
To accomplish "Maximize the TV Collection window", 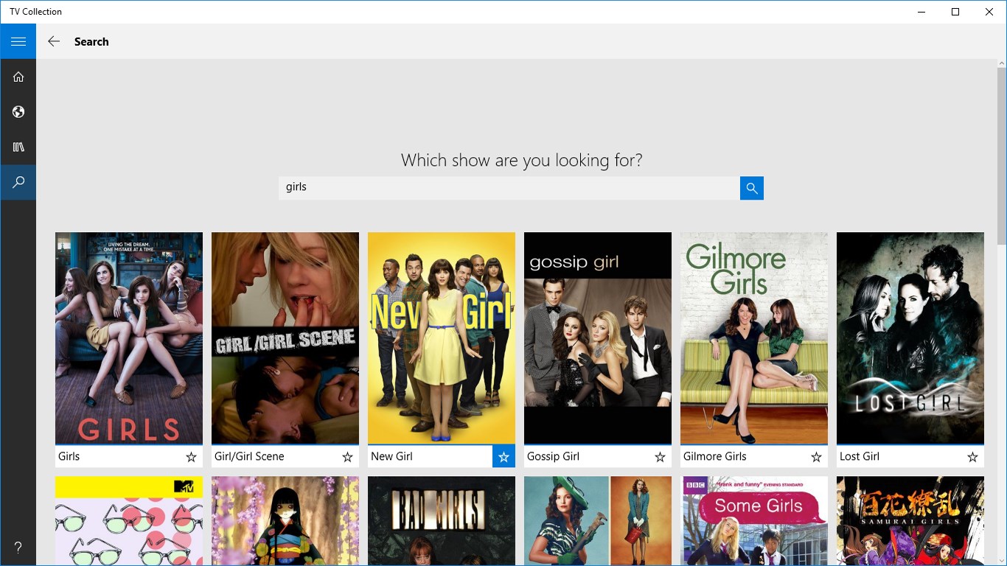I will 955,12.
